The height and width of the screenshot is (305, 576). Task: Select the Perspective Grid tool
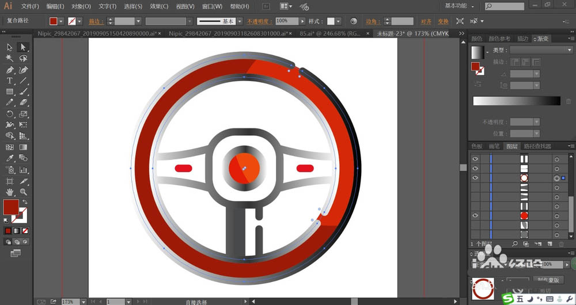[23, 136]
